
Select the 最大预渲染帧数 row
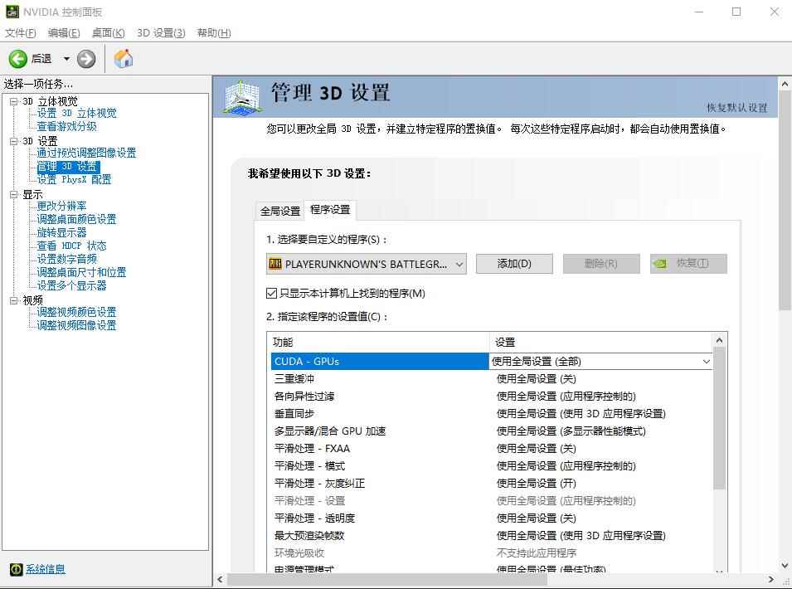492,536
